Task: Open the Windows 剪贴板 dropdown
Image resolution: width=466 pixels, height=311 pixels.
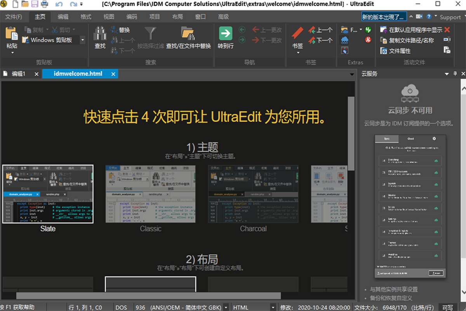Action: [83, 40]
